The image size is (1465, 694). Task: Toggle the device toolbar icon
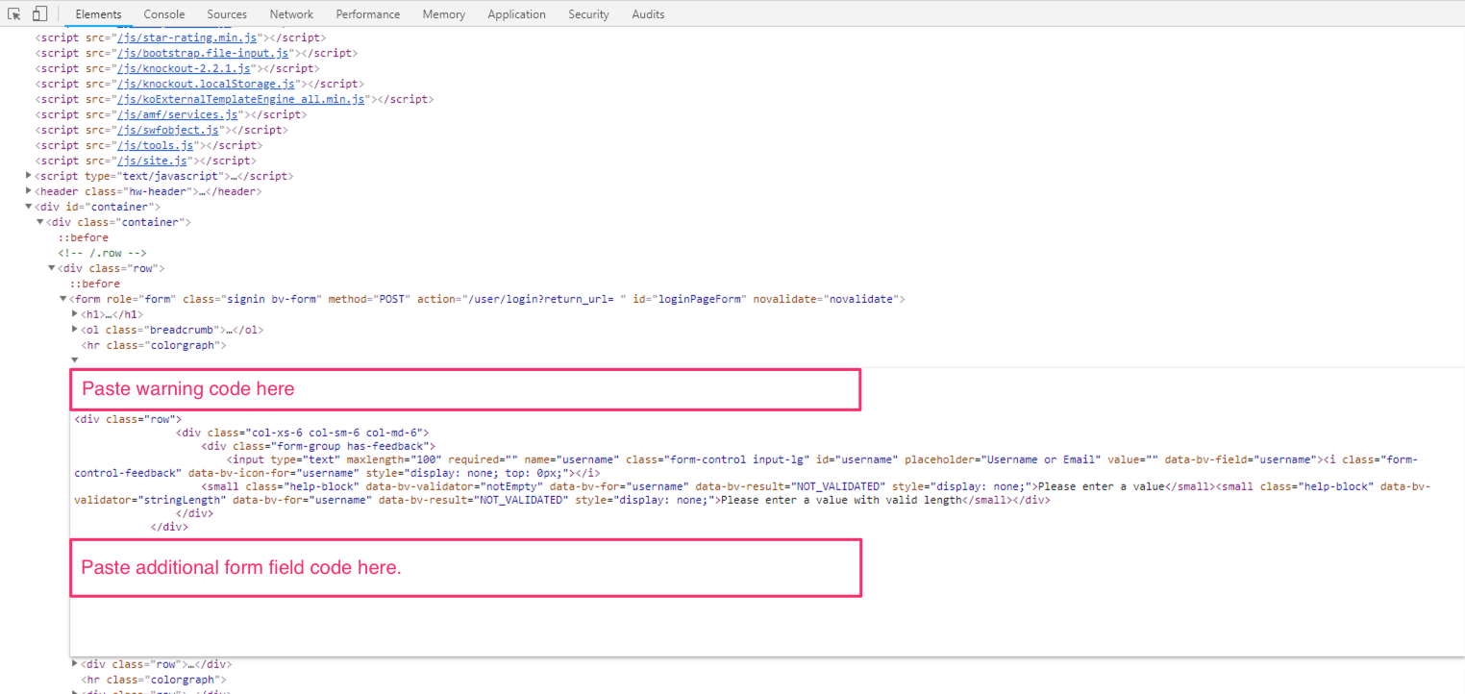pos(39,14)
